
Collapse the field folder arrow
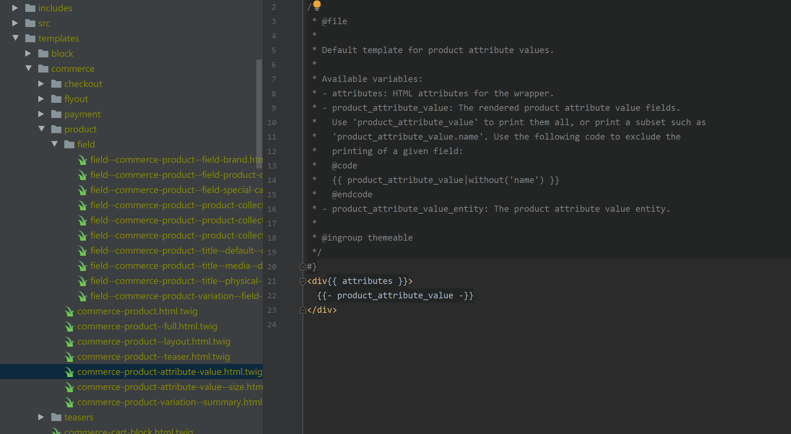(55, 144)
